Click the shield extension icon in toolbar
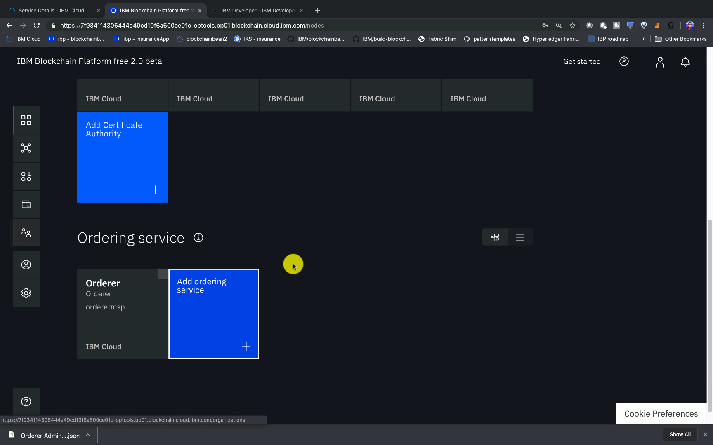Screen dimensions: 713x445 pos(644,26)
